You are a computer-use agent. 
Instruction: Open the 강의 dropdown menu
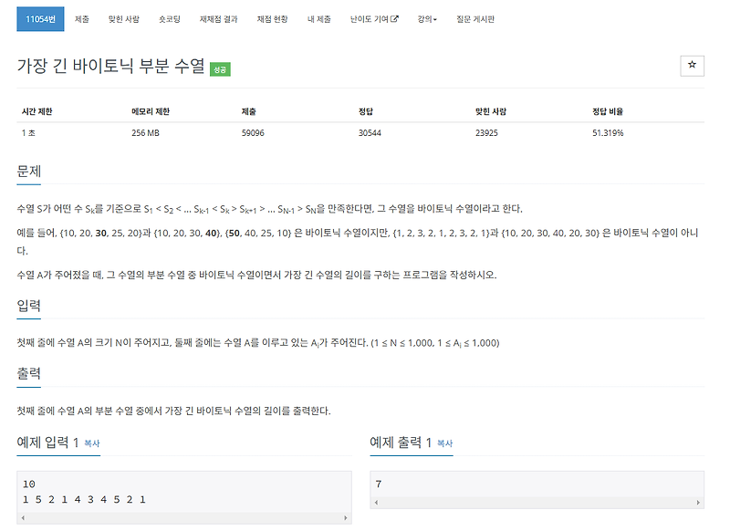point(429,17)
